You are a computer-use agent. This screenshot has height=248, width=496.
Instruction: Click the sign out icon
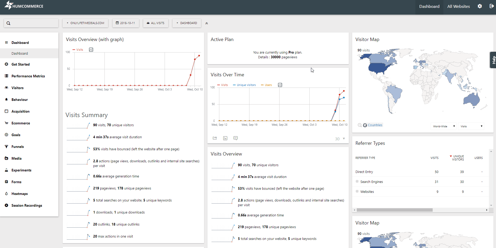coord(492,6)
